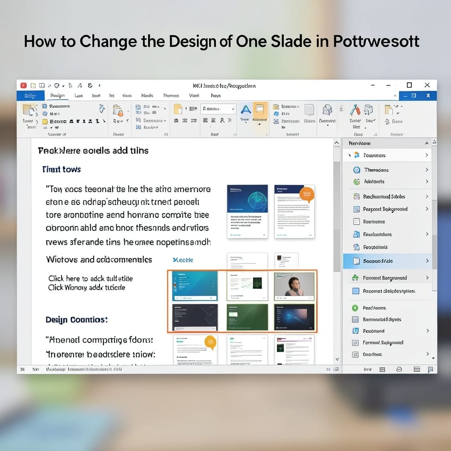
Task: Select the blue globe design thumbnail
Action: pos(248,211)
